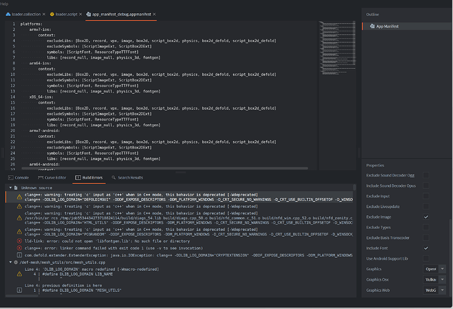
Task: Click the loader.collection tab icon
Action: (x=8, y=14)
